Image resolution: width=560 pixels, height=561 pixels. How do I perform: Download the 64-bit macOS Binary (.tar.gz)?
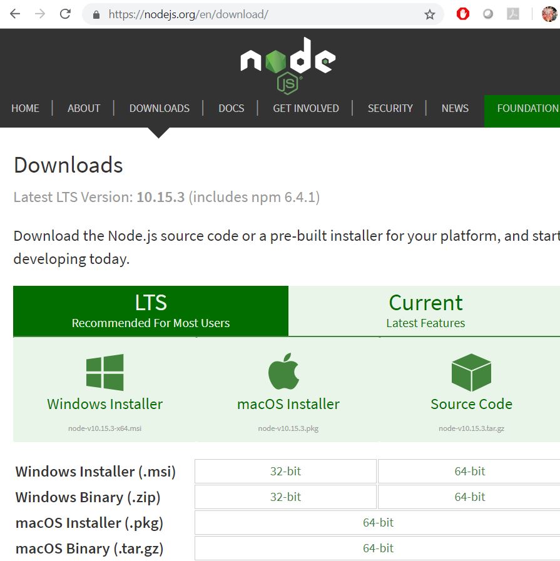point(378,548)
